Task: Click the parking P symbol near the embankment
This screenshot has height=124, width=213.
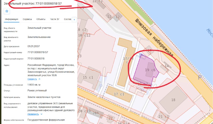Action: (x=199, y=78)
